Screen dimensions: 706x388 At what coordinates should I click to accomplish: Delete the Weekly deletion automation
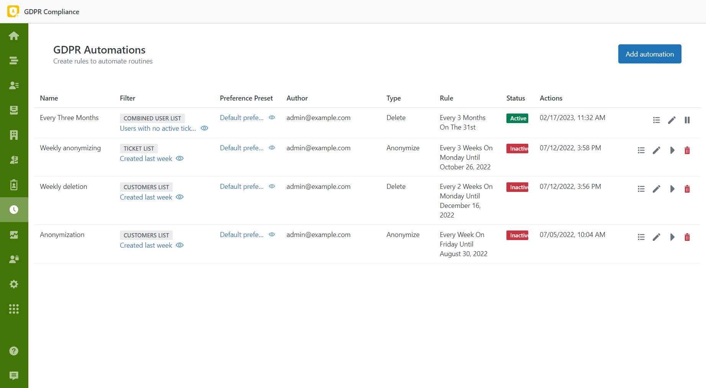point(687,188)
